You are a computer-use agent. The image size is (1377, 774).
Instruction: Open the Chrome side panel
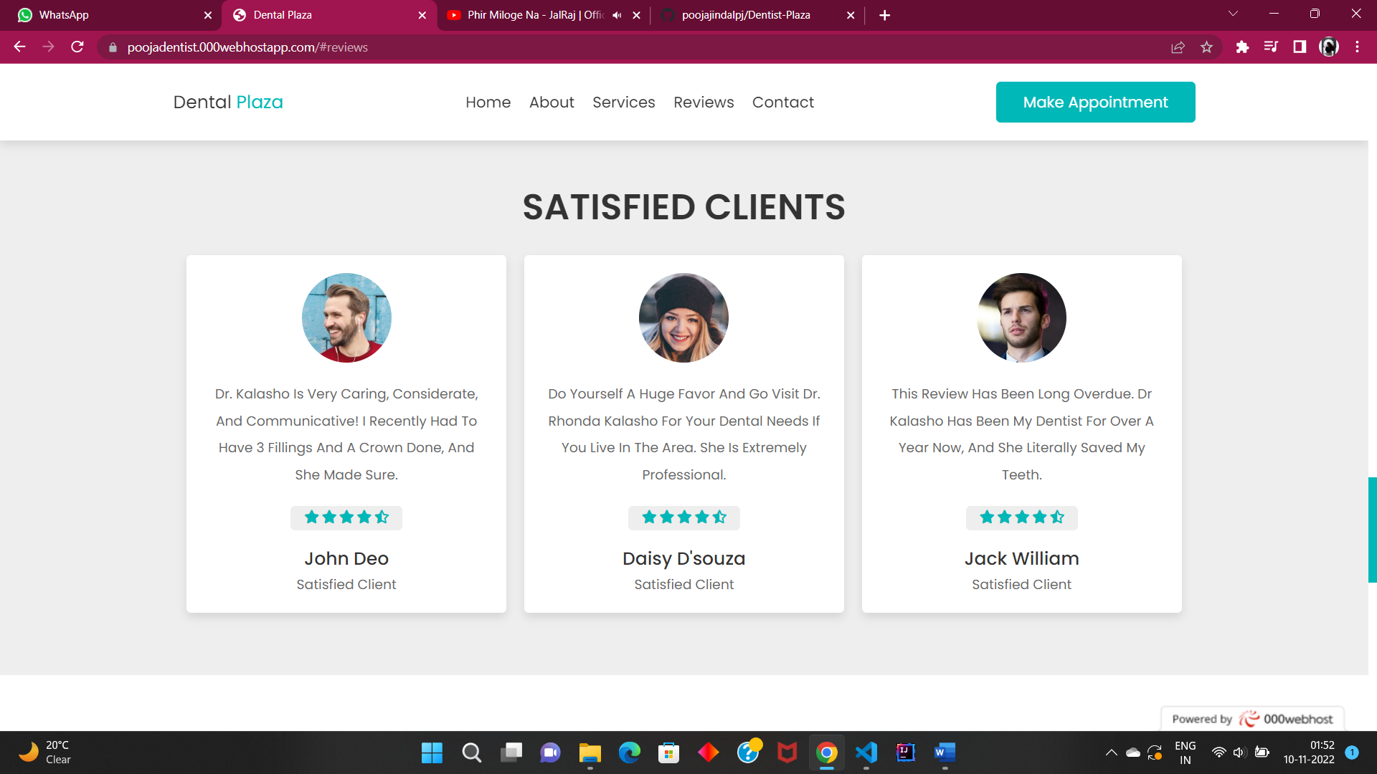1299,47
